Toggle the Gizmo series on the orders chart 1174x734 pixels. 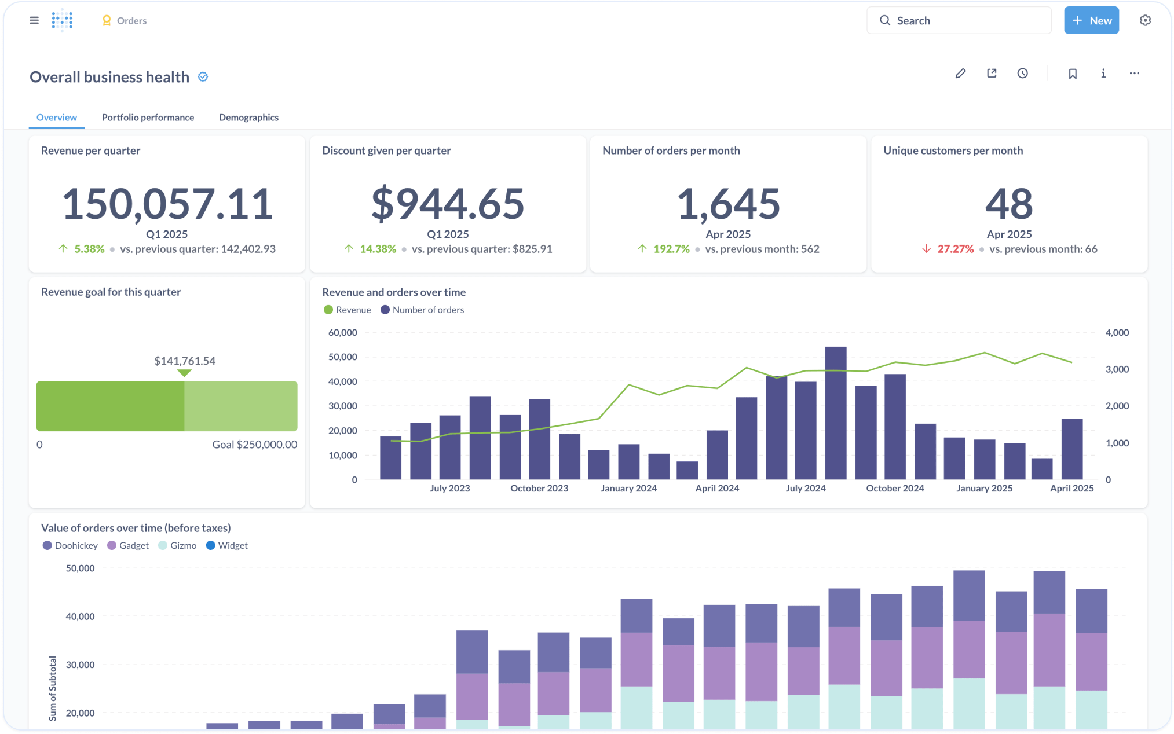click(177, 545)
